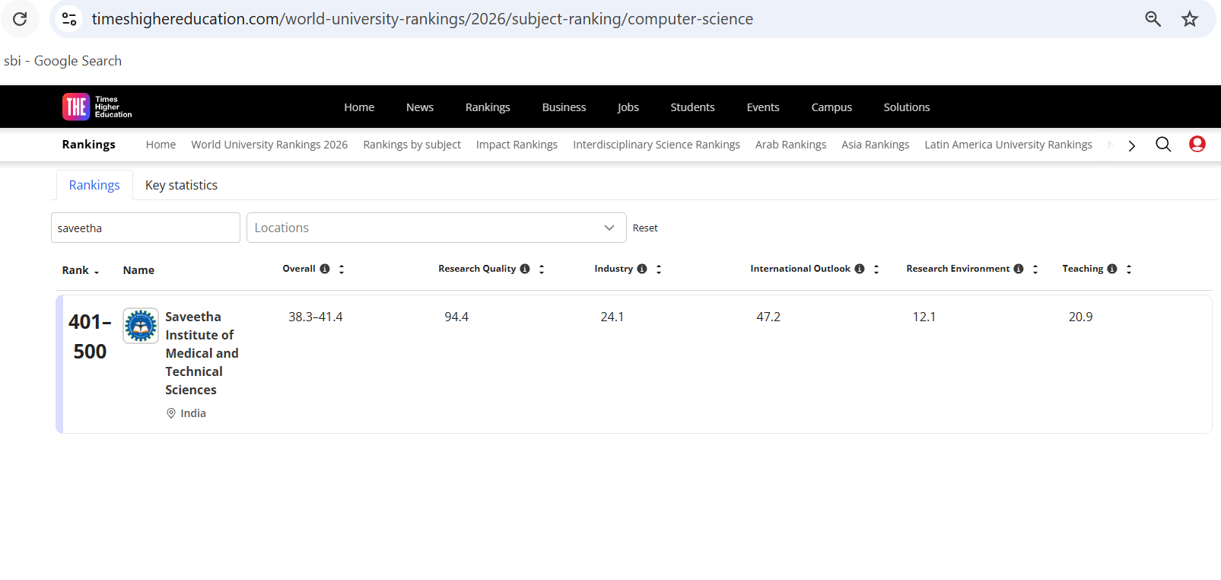Open the Rankings menu in the top navigation
This screenshot has width=1221, height=580.
(x=488, y=107)
